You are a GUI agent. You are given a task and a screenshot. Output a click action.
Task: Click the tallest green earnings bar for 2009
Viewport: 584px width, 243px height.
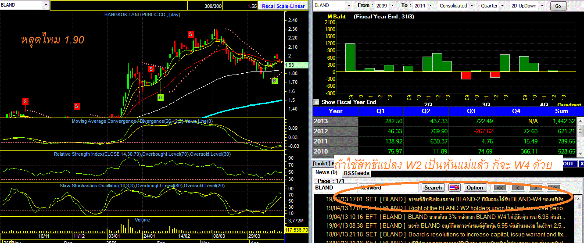coord(350,57)
